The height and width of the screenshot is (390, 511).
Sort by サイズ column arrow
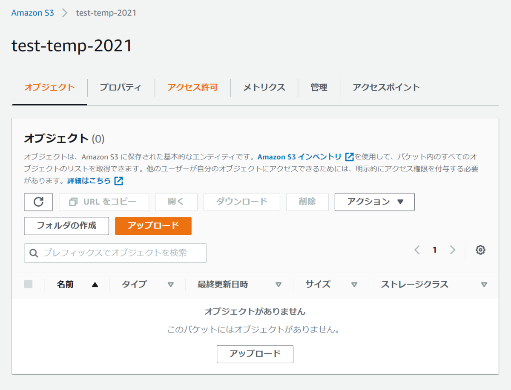pyautogui.click(x=354, y=285)
